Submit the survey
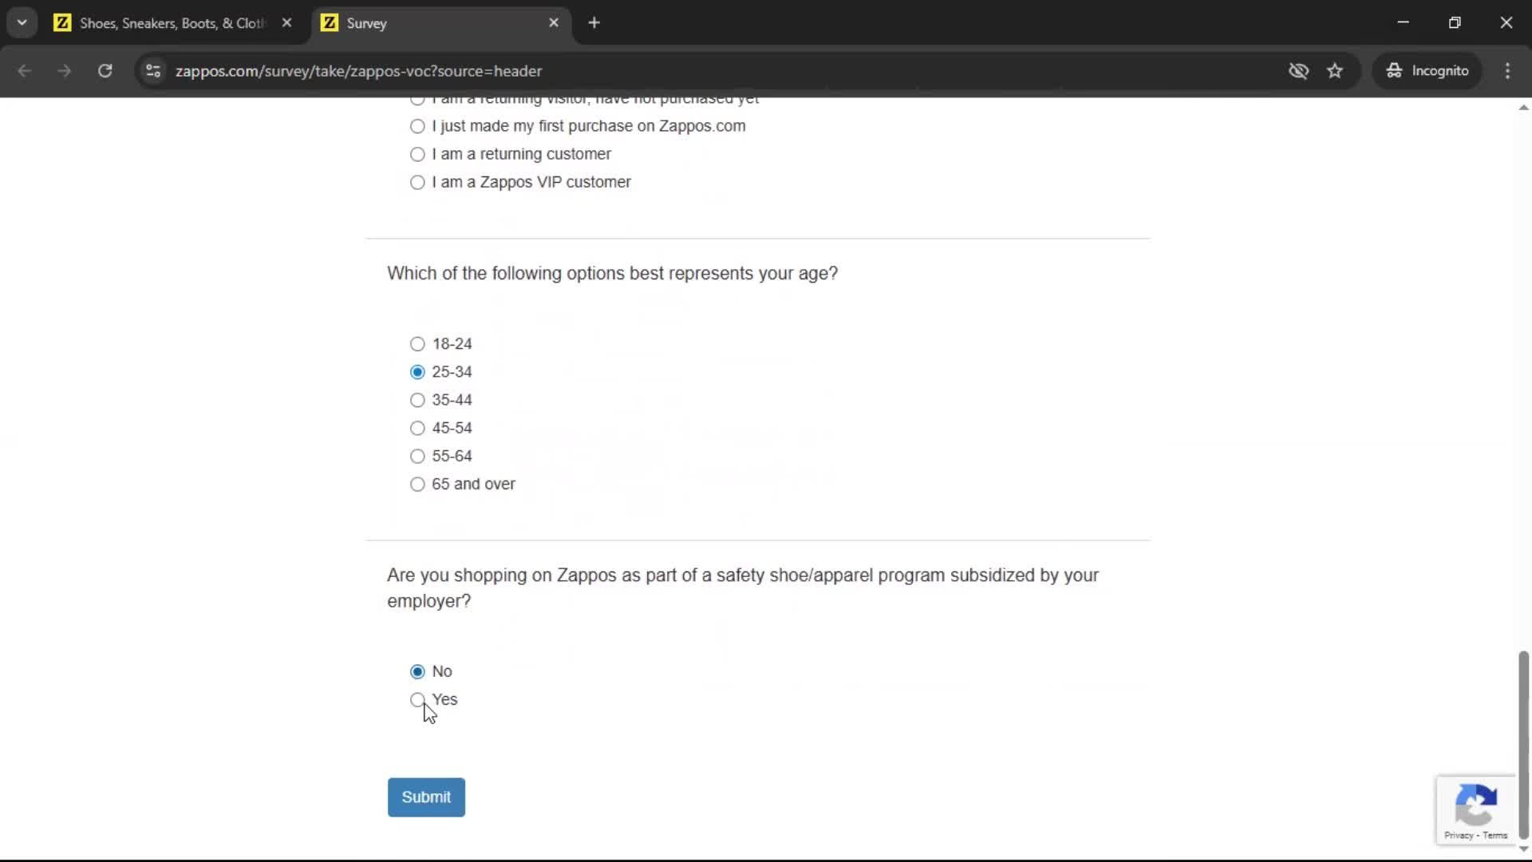This screenshot has width=1532, height=862. tap(426, 797)
